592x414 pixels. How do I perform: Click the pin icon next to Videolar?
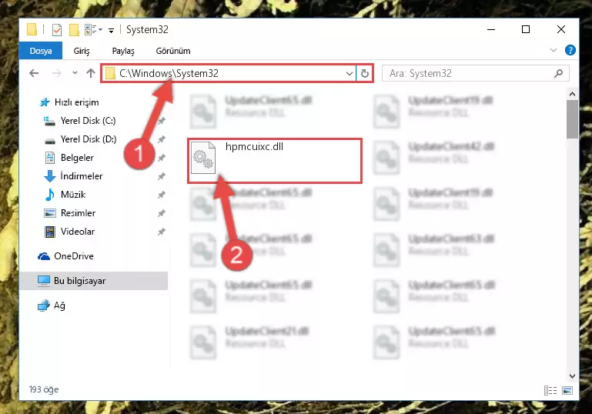coord(161,232)
